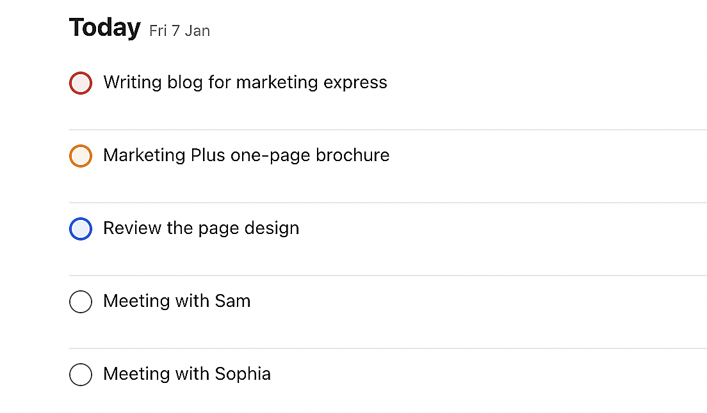
Task: Select the Review the page design title
Action: click(x=201, y=228)
